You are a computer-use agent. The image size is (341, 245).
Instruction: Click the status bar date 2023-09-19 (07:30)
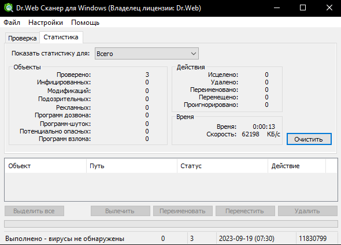tap(246, 239)
